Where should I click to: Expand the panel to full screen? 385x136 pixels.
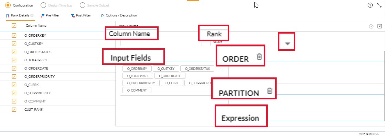point(379,5)
